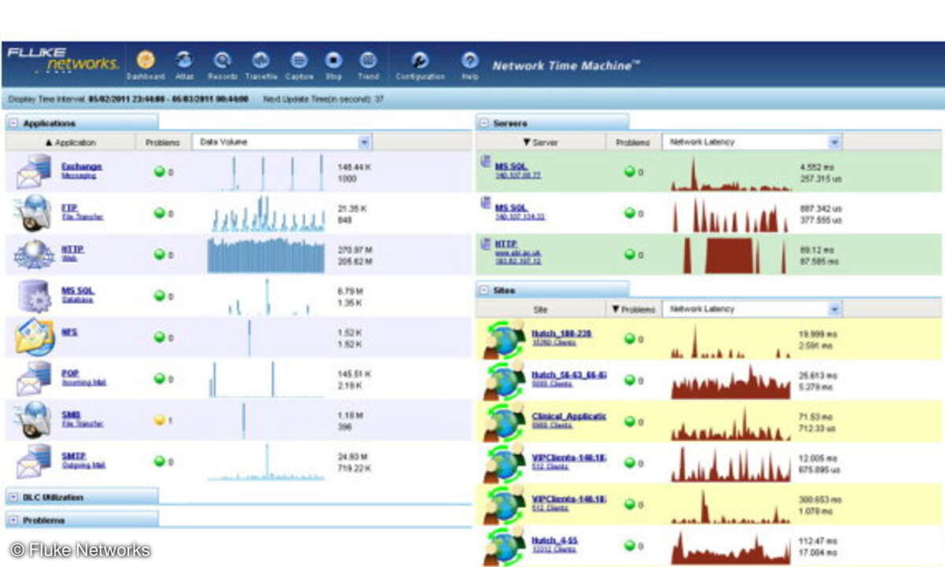945x567 pixels.
Task: Click the "270.97 M" value on HTTP row
Action: pyautogui.click(x=354, y=250)
